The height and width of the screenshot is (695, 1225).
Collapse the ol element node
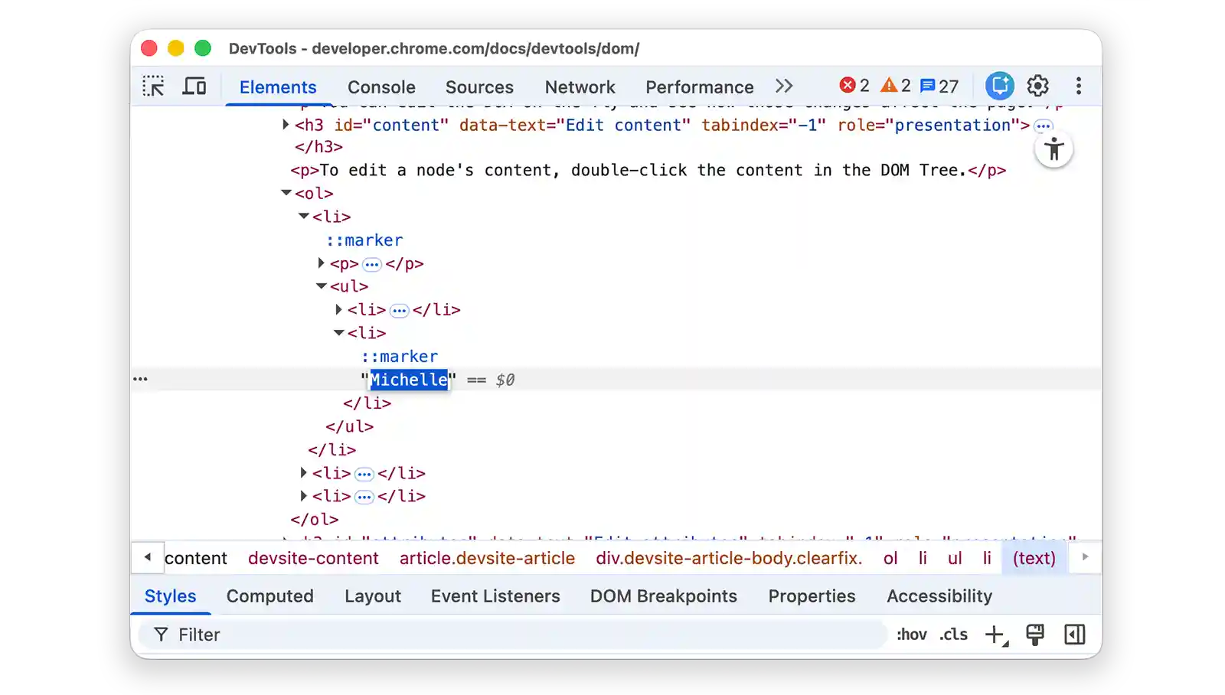[286, 194]
